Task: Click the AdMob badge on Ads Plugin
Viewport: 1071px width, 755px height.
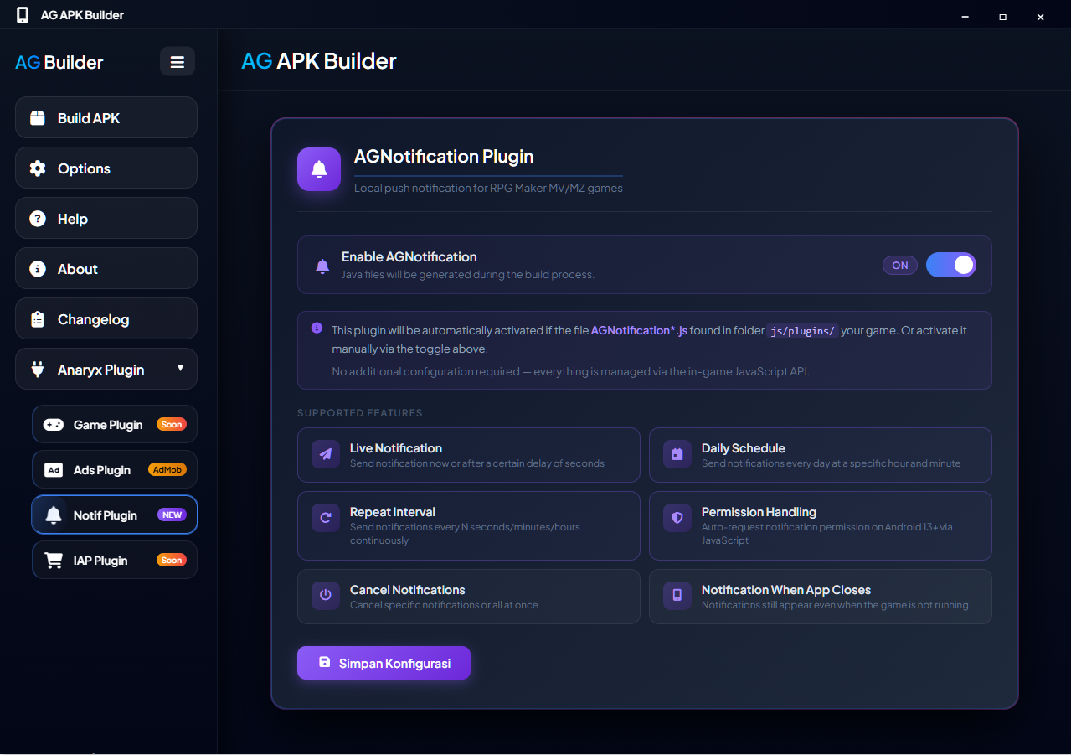Action: tap(167, 470)
